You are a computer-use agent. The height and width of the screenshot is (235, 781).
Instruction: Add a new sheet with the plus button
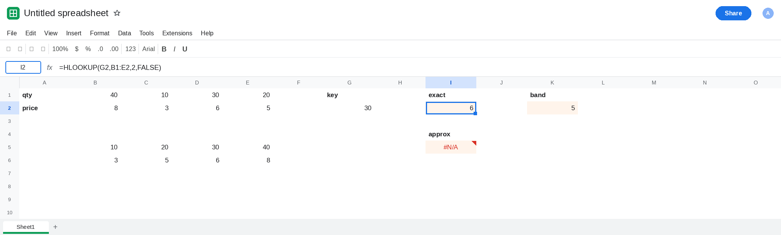[55, 227]
